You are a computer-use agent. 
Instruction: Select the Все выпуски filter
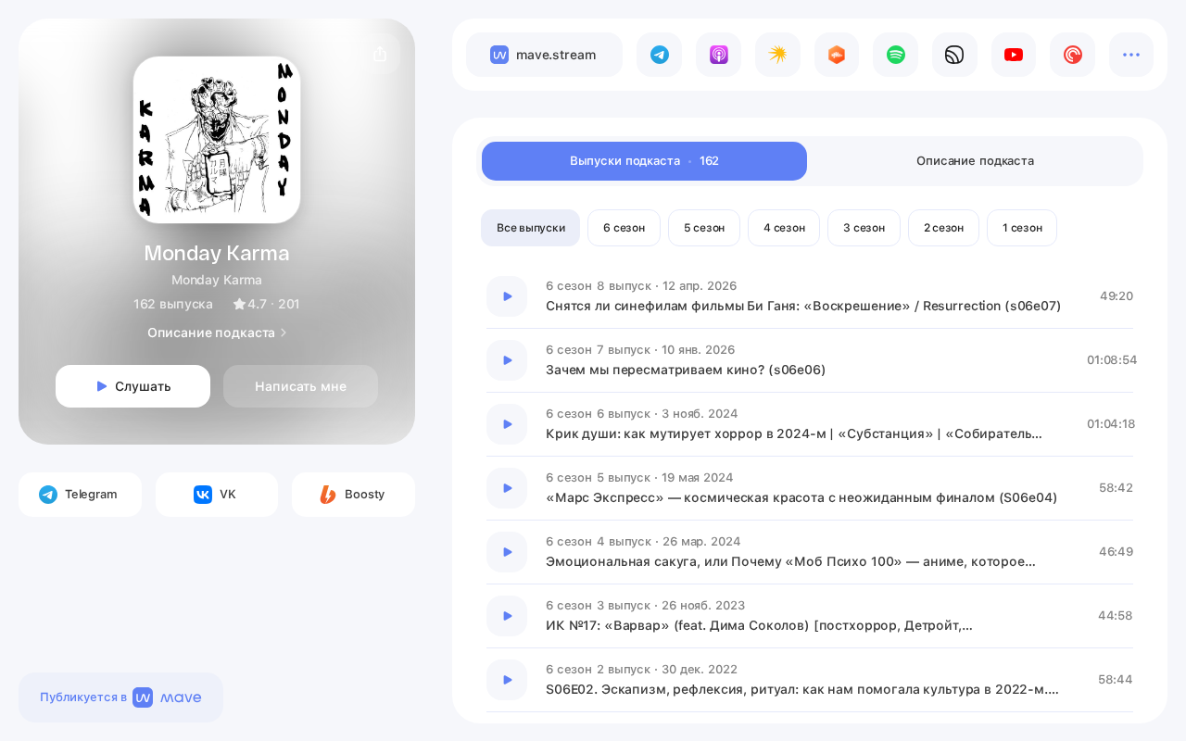[x=530, y=228]
